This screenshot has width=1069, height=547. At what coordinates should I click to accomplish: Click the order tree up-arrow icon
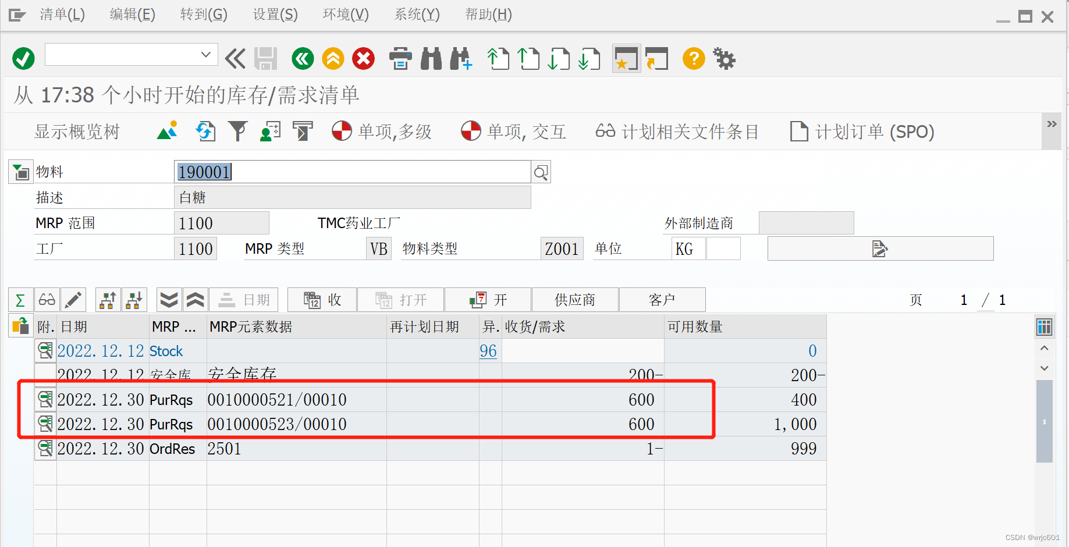pos(108,300)
